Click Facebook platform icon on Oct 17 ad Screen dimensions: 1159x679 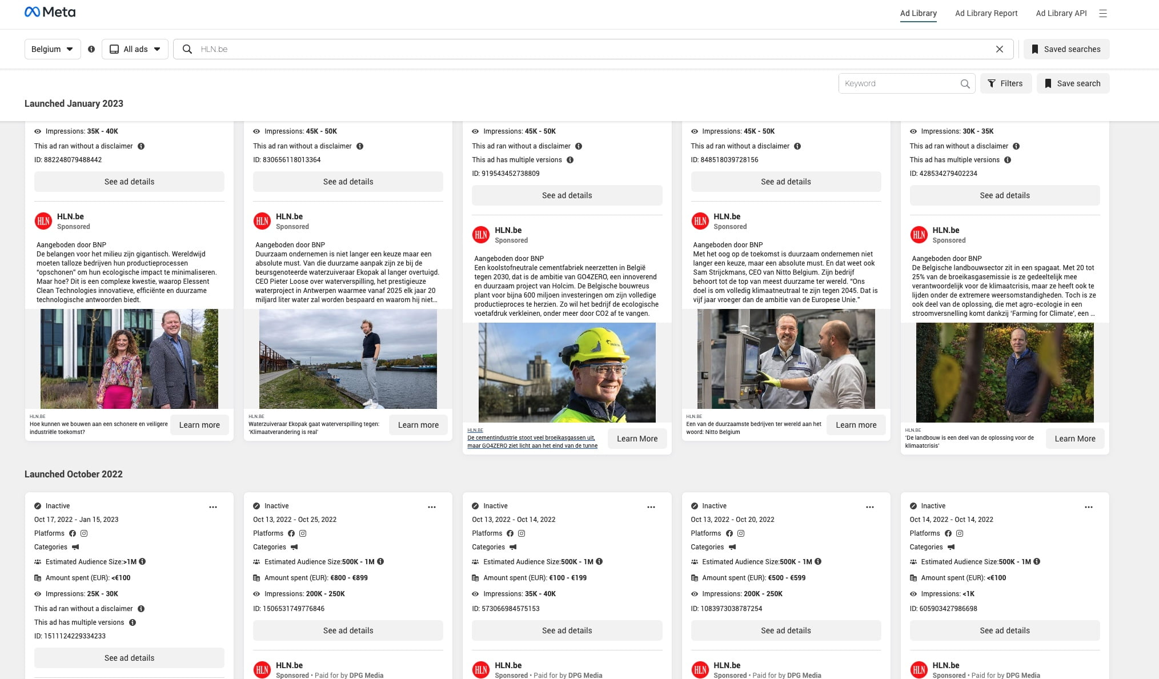coord(73,533)
